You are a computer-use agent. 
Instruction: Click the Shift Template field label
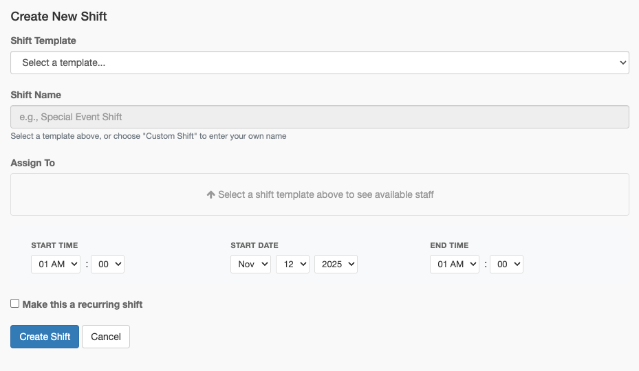coord(43,41)
